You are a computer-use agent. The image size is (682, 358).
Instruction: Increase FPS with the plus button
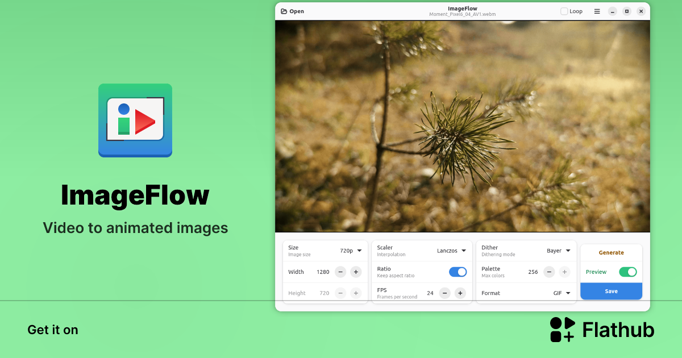pos(460,293)
